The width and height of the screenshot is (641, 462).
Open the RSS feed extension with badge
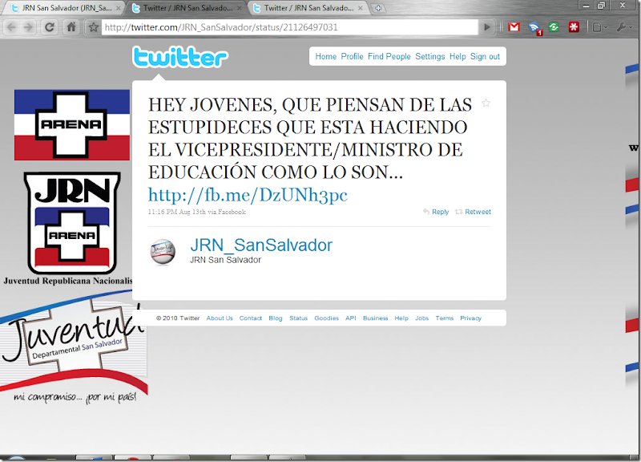534,28
